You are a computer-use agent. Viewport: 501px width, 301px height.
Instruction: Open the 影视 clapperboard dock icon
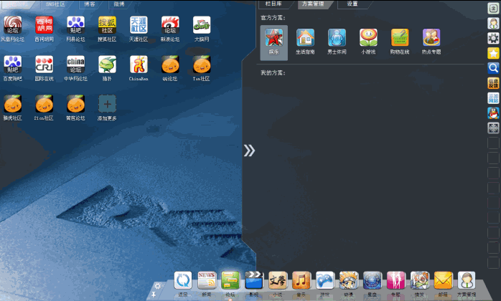(254, 280)
